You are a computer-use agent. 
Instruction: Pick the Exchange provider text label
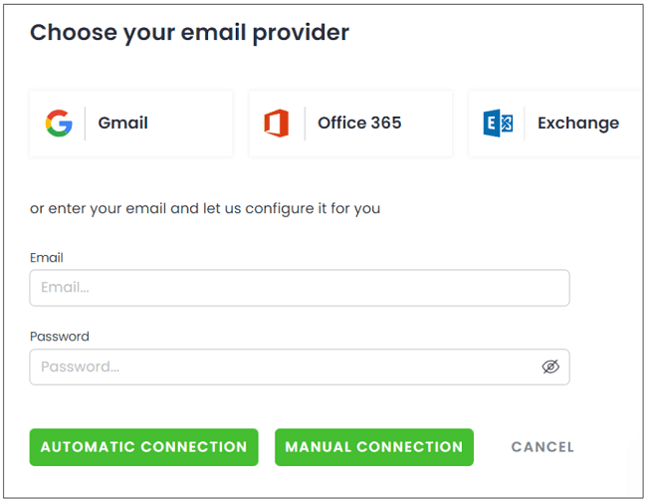577,124
